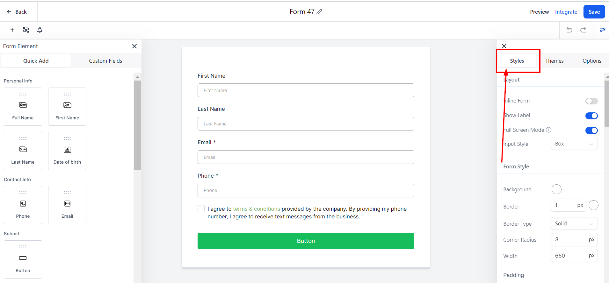Enable the Inline Form toggle
609x283 pixels.
tap(591, 101)
